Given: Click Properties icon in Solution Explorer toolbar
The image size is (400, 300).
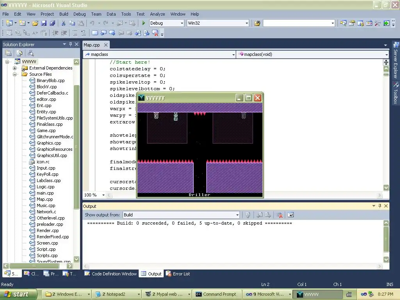Looking at the screenshot, I should pos(8,53).
